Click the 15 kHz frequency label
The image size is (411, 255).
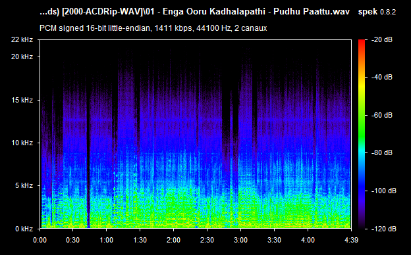22,100
